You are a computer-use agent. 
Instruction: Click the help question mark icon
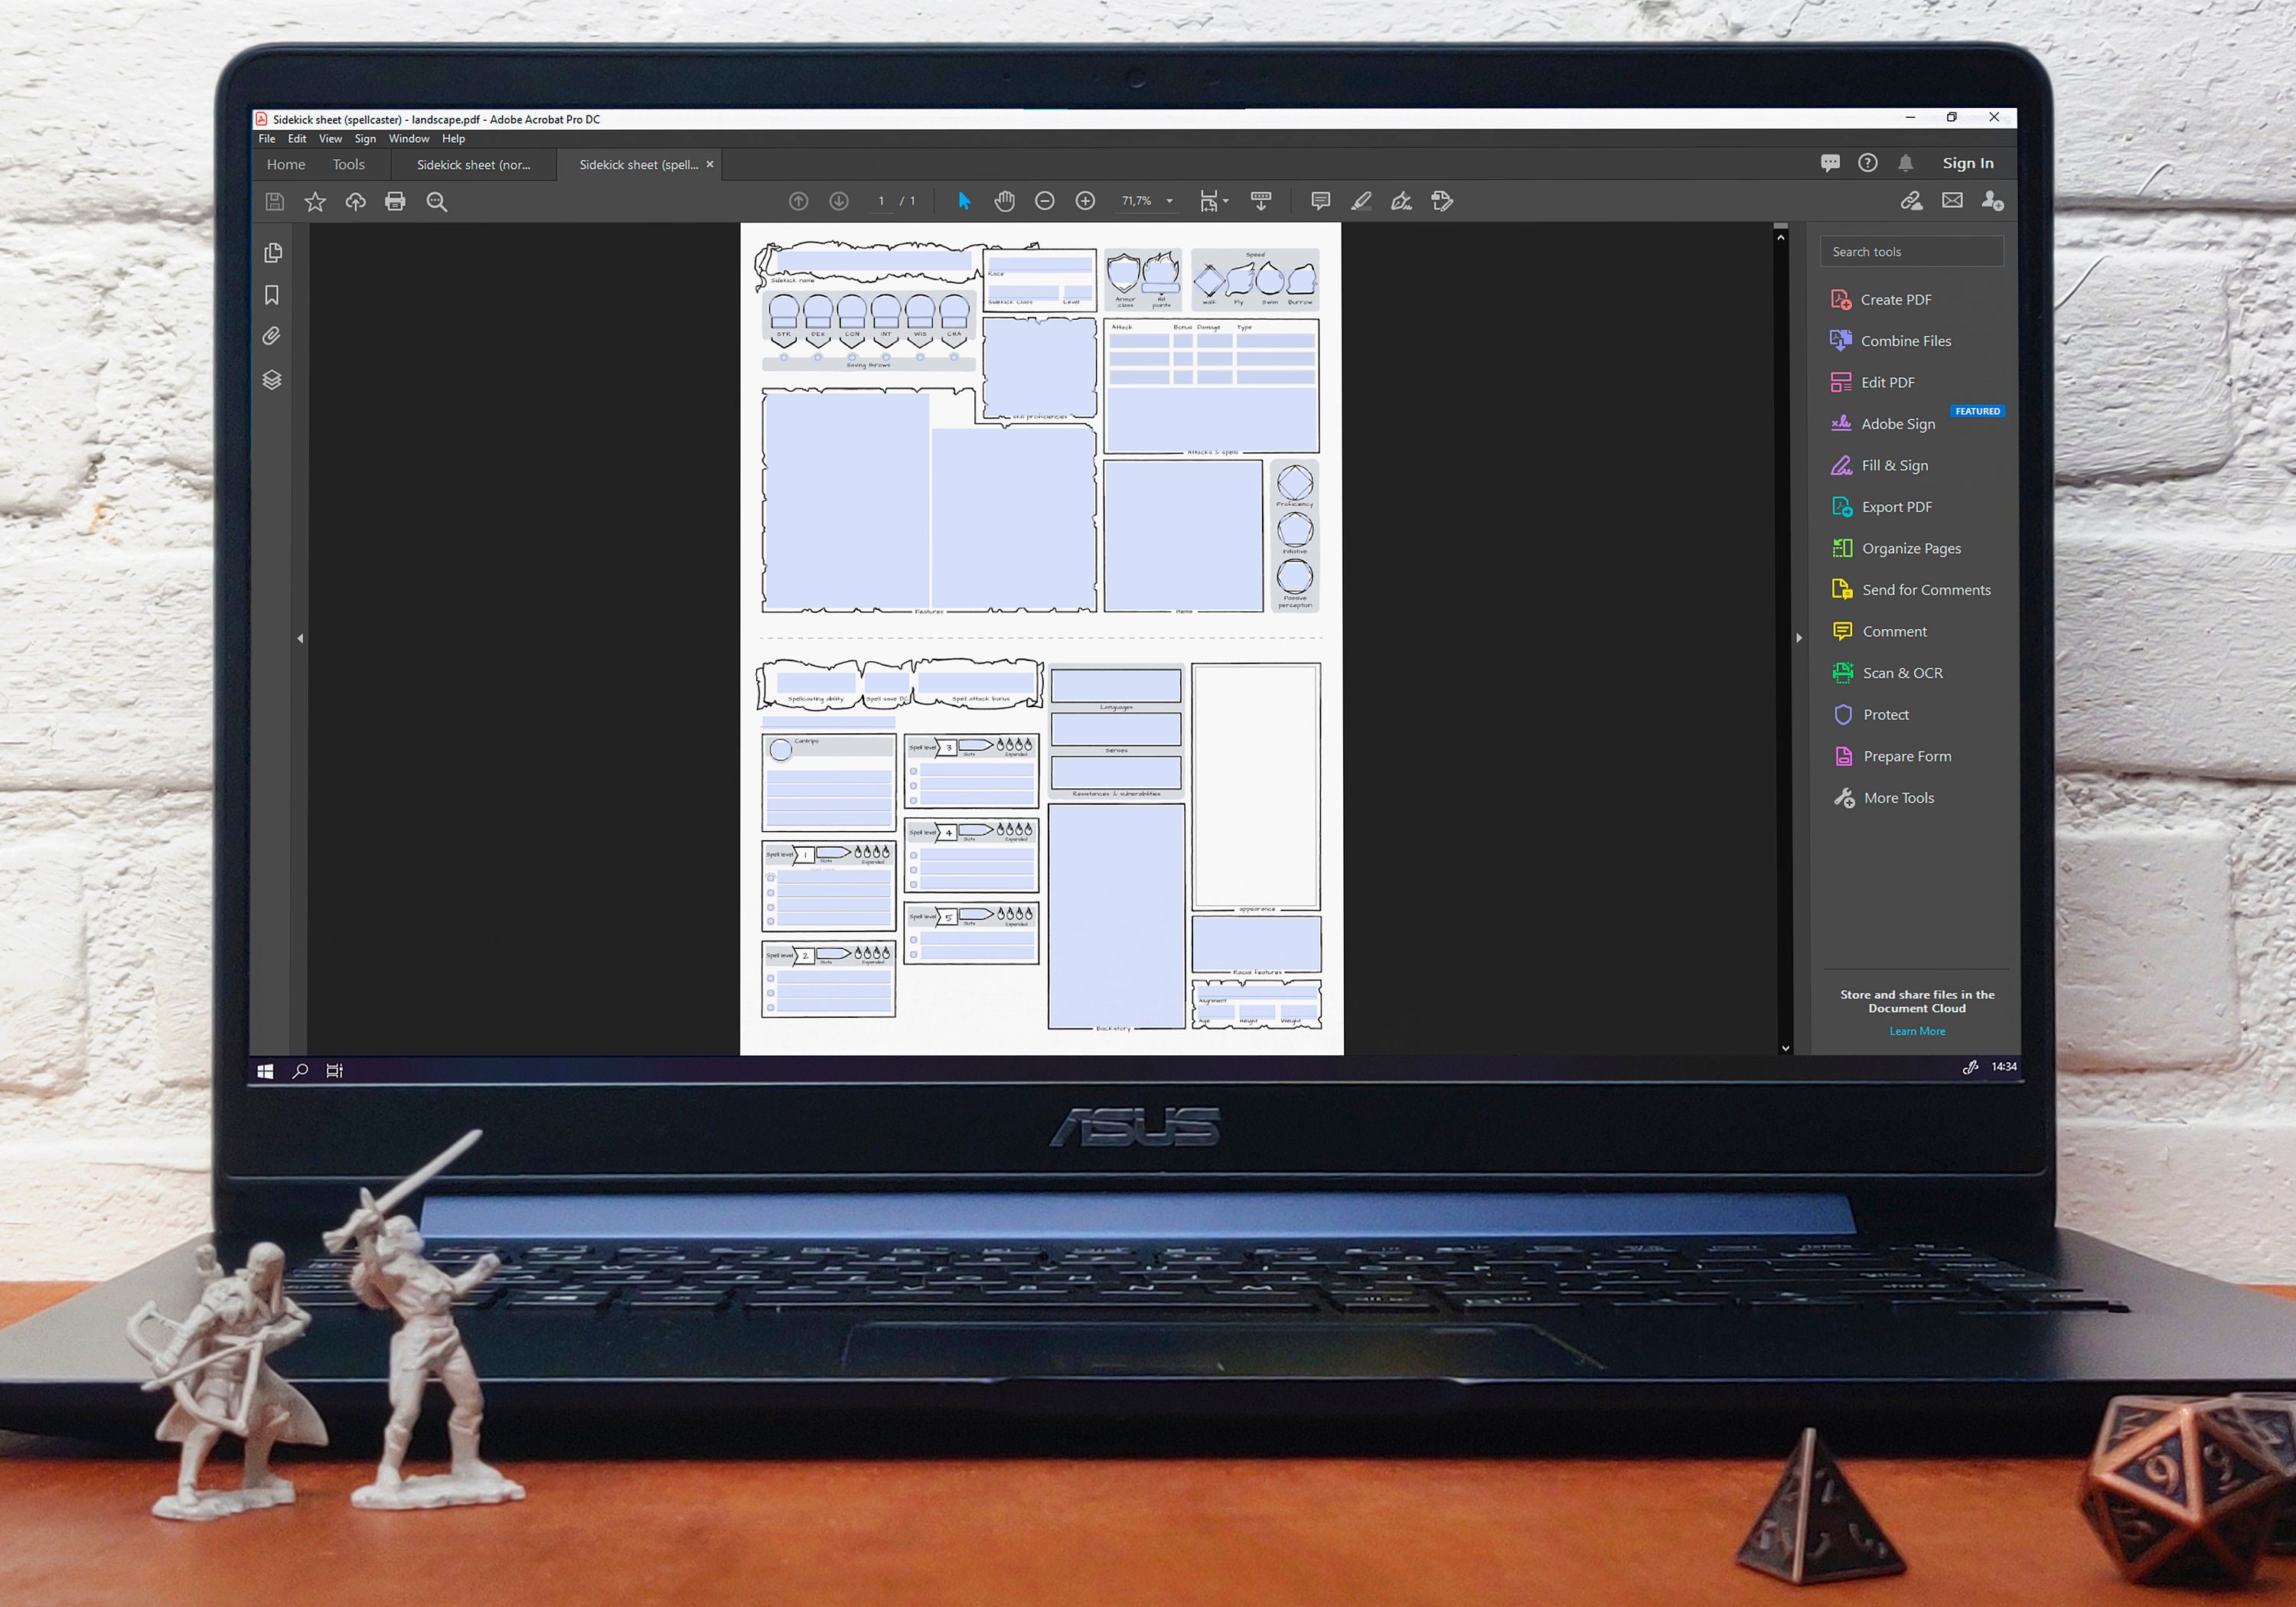pyautogui.click(x=1868, y=162)
